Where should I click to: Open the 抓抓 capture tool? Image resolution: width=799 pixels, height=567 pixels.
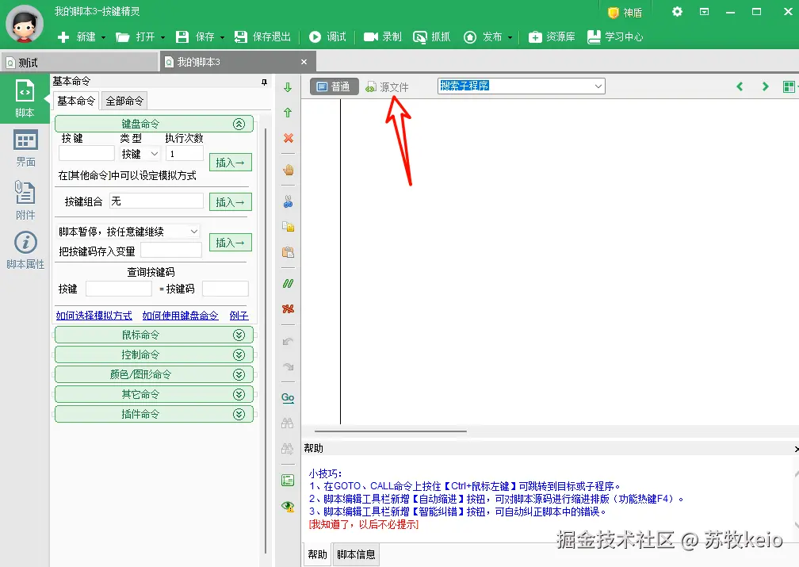tap(431, 36)
